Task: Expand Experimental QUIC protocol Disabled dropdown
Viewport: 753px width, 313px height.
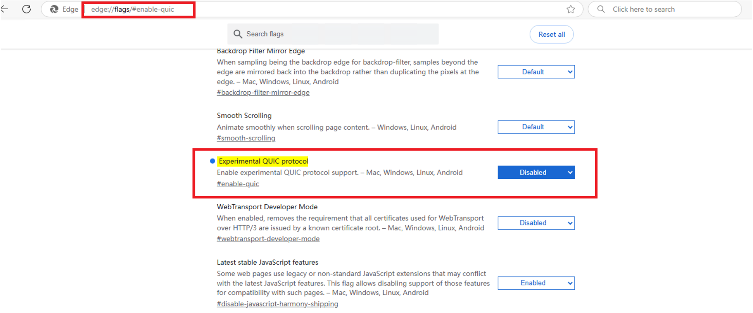Action: (x=536, y=172)
